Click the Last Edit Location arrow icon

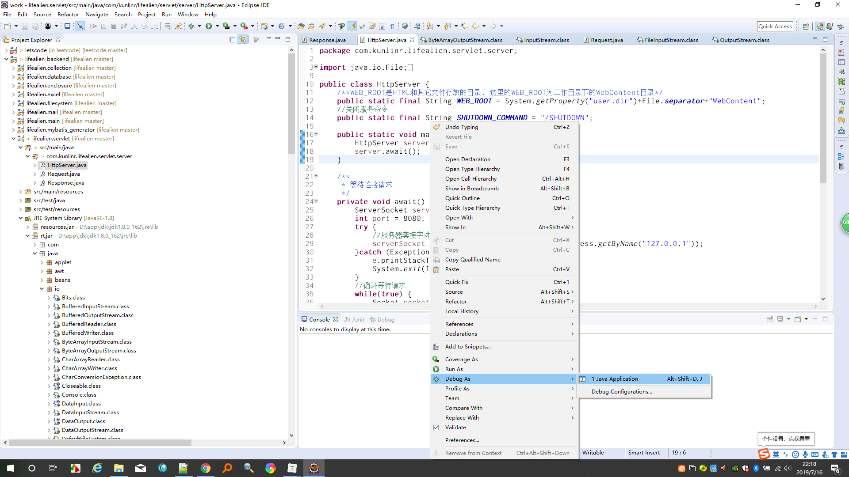pos(465,26)
